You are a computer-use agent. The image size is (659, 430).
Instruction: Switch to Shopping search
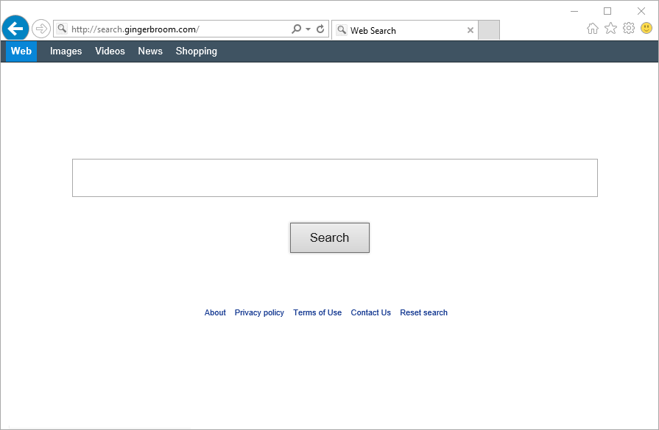[x=197, y=51]
